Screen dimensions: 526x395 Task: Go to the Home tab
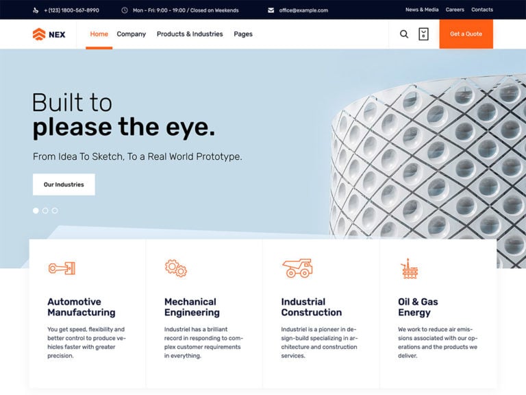coord(99,34)
